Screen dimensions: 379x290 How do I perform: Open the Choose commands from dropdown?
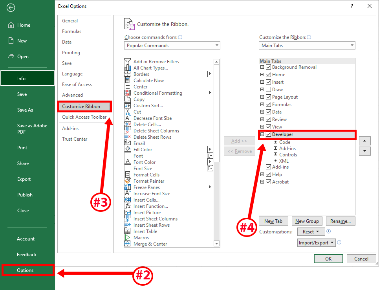click(x=172, y=46)
